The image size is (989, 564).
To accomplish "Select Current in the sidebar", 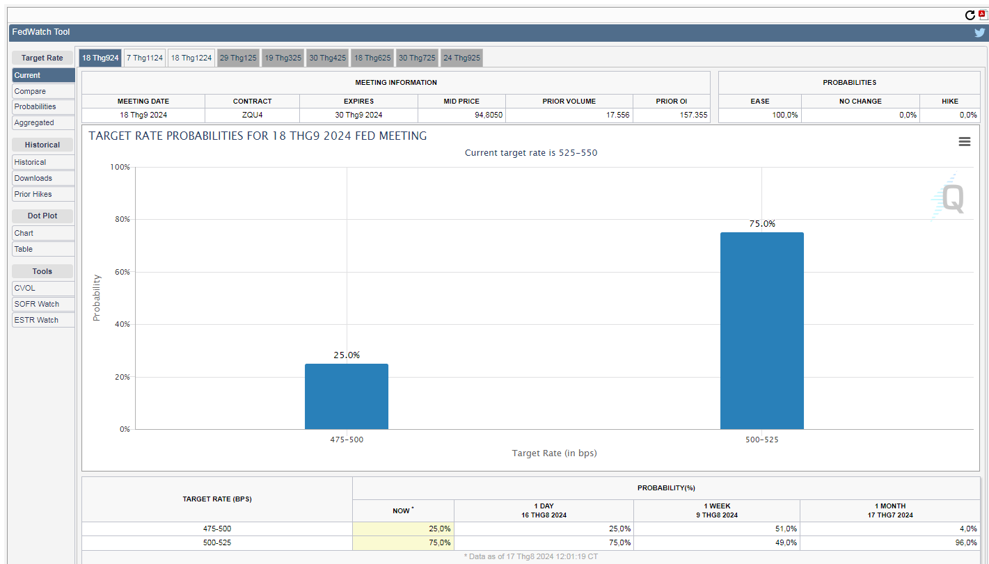I will 43,75.
